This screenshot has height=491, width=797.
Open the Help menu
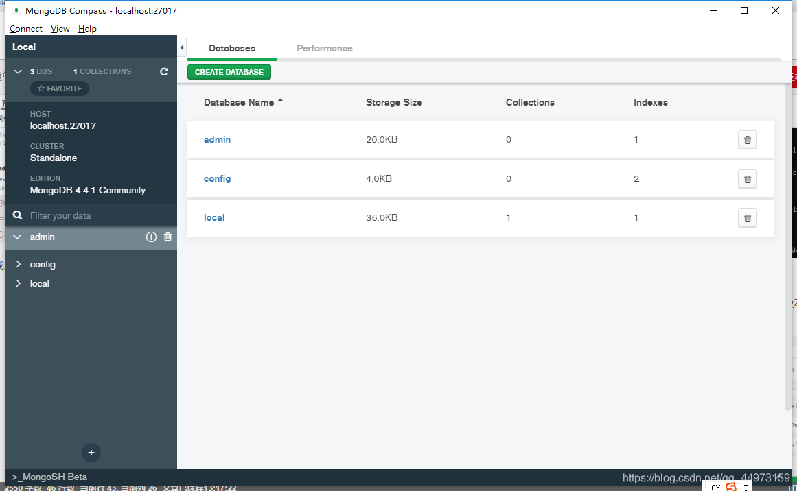pos(87,29)
